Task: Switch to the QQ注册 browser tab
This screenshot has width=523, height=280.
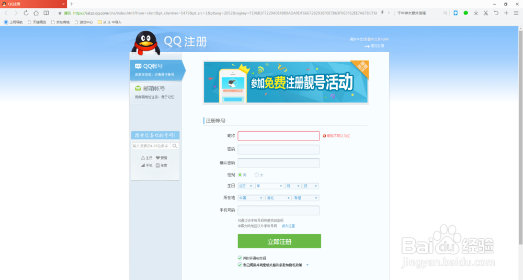Action: click(x=33, y=4)
